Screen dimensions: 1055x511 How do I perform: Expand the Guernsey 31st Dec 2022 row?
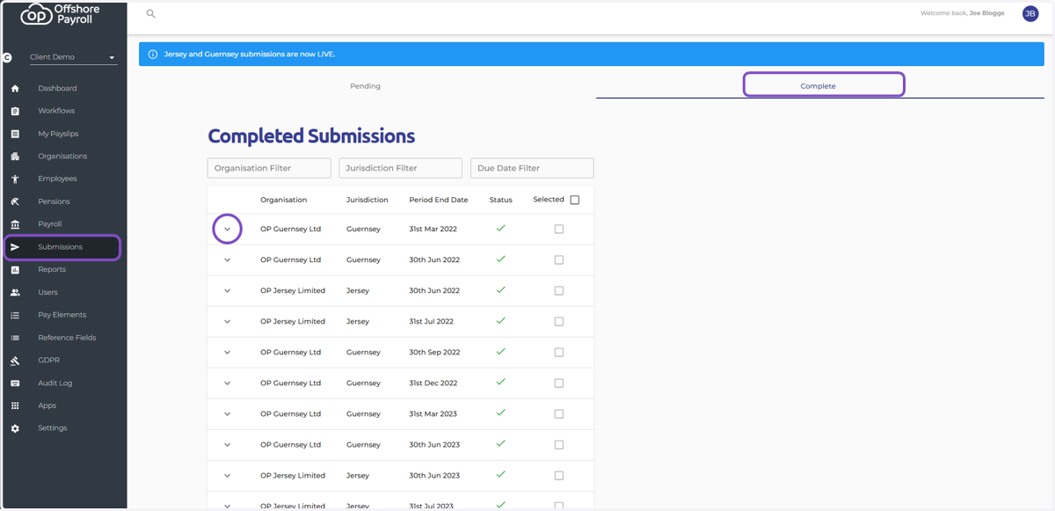228,383
